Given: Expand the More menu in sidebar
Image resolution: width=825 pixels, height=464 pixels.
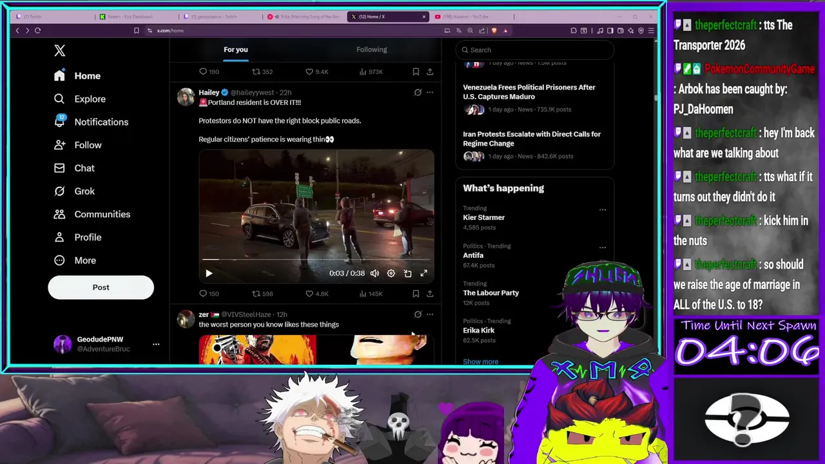Looking at the screenshot, I should (75, 260).
